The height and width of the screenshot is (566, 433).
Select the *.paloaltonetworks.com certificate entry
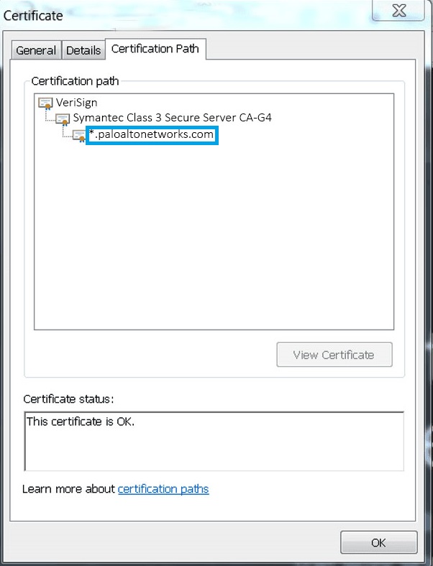point(151,134)
